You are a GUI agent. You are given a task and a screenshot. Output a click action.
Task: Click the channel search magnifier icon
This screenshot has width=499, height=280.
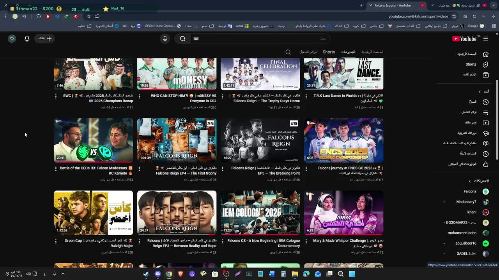click(x=288, y=52)
